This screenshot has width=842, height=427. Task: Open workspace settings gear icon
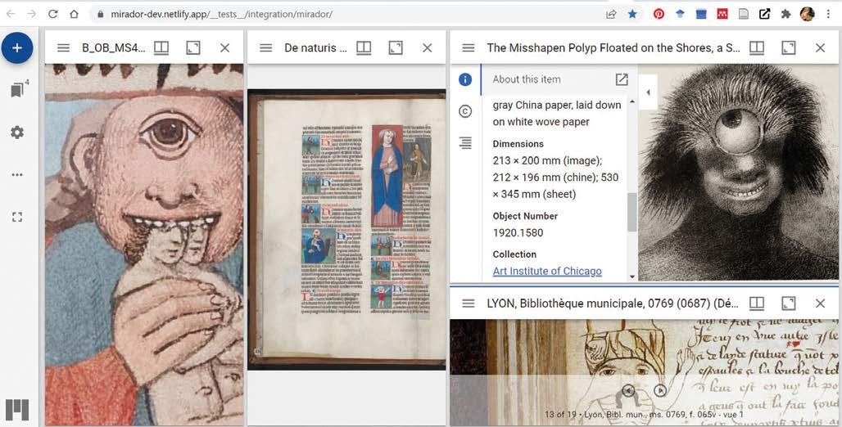tap(17, 132)
